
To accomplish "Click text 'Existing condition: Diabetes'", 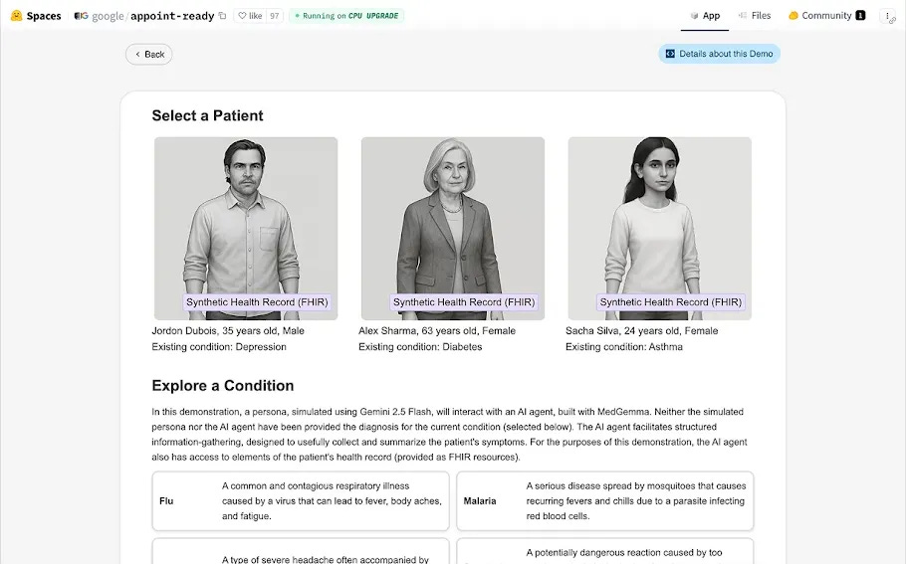I will pos(420,347).
